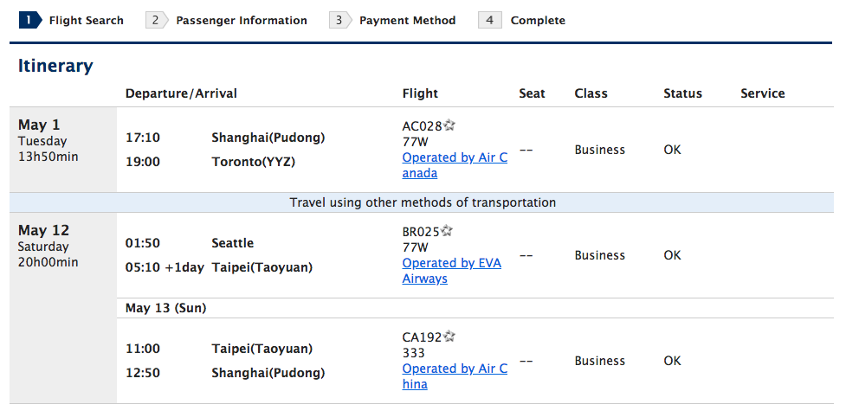Image resolution: width=846 pixels, height=417 pixels.
Task: Select step 3 number badge
Action: click(x=340, y=21)
